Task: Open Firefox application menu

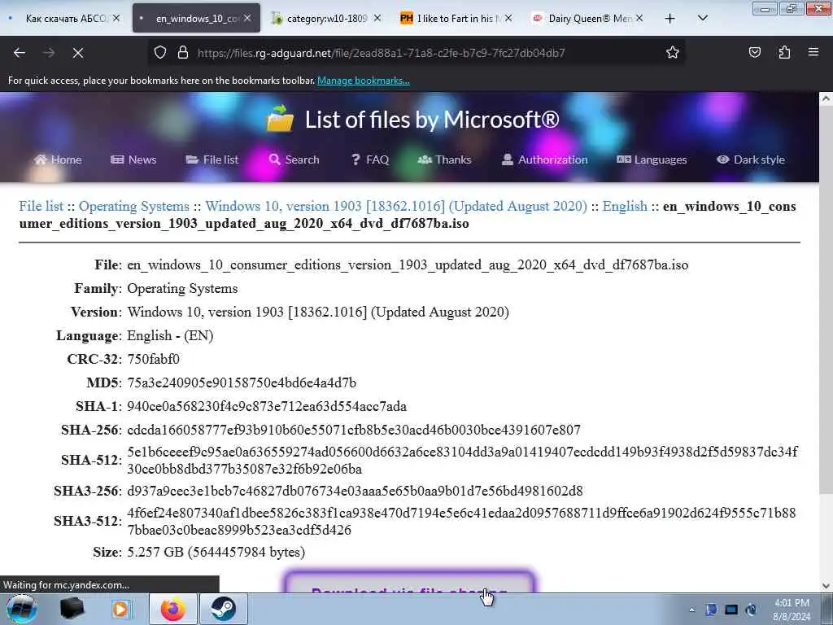Action: (813, 53)
